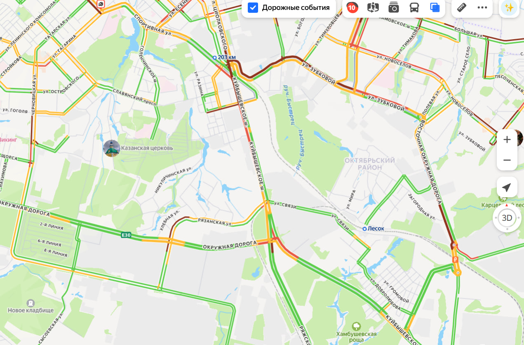This screenshot has height=345, width=524.
Task: Open street panoramas mode icon
Action: point(373,7)
